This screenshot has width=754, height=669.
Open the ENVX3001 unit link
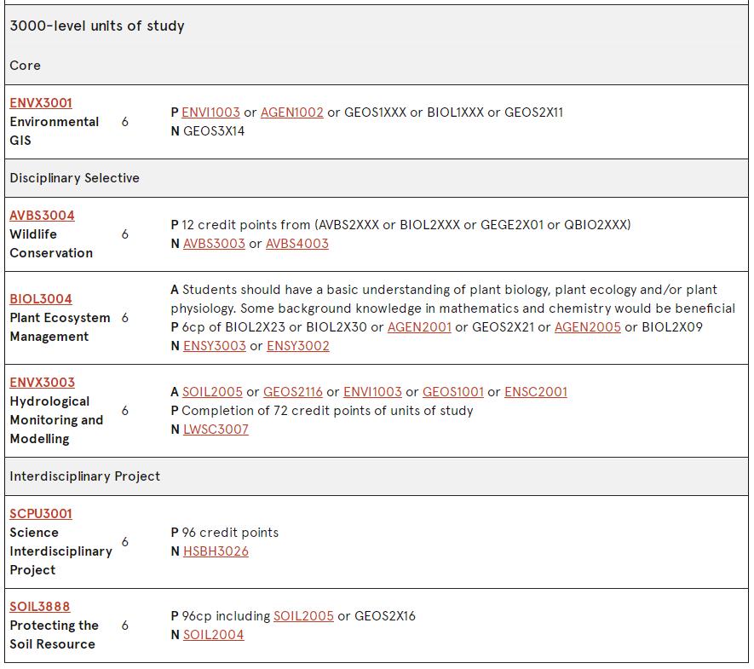click(41, 103)
